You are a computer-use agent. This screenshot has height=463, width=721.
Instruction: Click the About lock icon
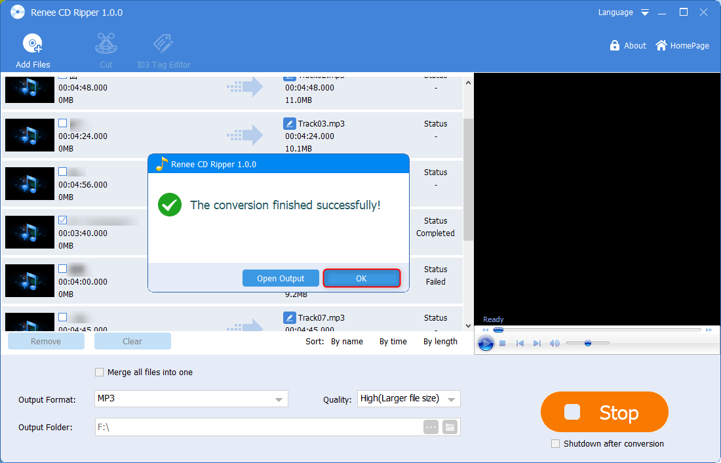click(x=615, y=45)
